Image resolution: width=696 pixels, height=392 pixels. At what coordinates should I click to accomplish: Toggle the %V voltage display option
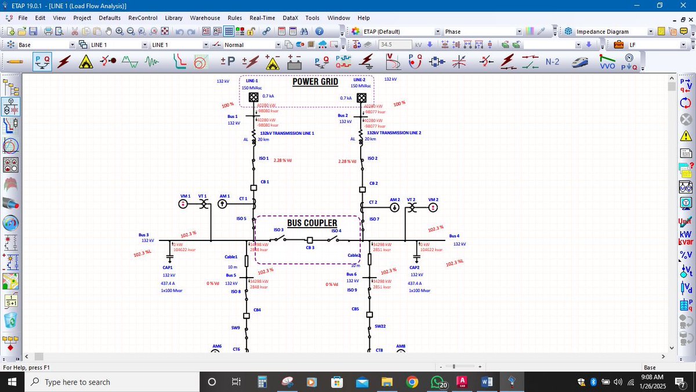(686, 254)
